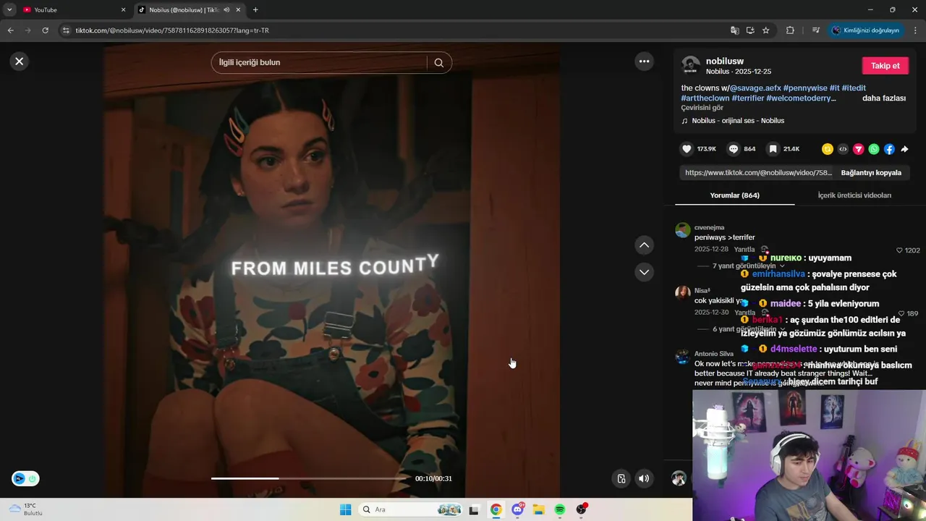
Task: Click 'Kimliğinizi doğrulayın' profile button
Action: 865,30
